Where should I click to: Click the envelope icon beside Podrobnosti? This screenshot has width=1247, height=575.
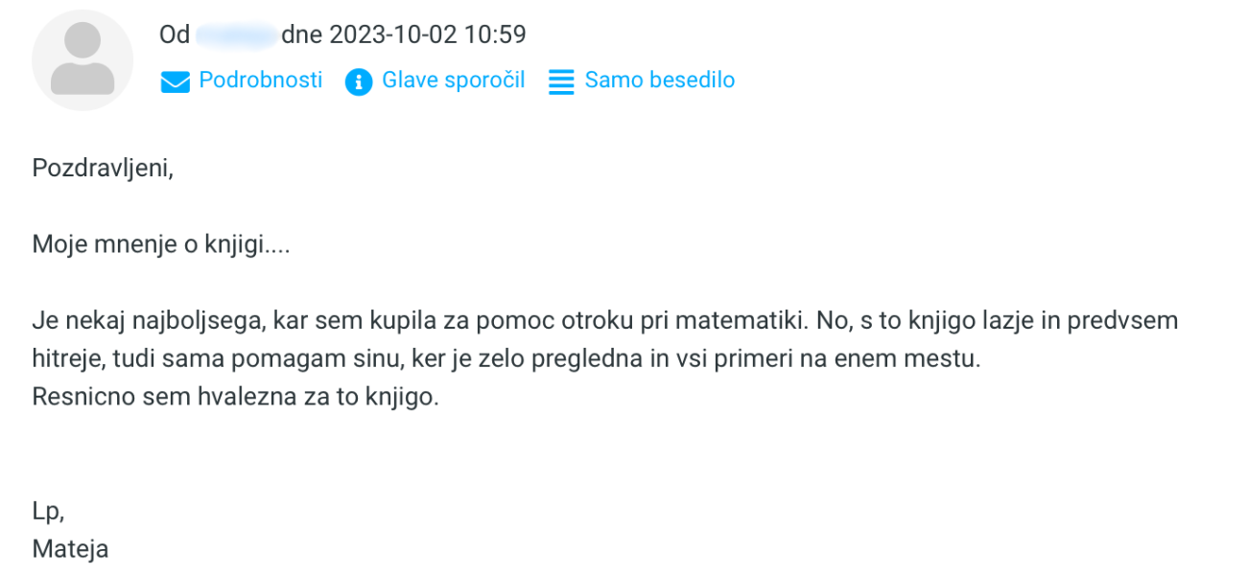[x=175, y=81]
